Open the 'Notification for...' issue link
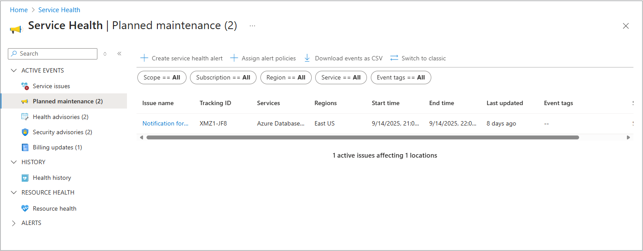Viewport: 643px width, 251px height. [165, 123]
